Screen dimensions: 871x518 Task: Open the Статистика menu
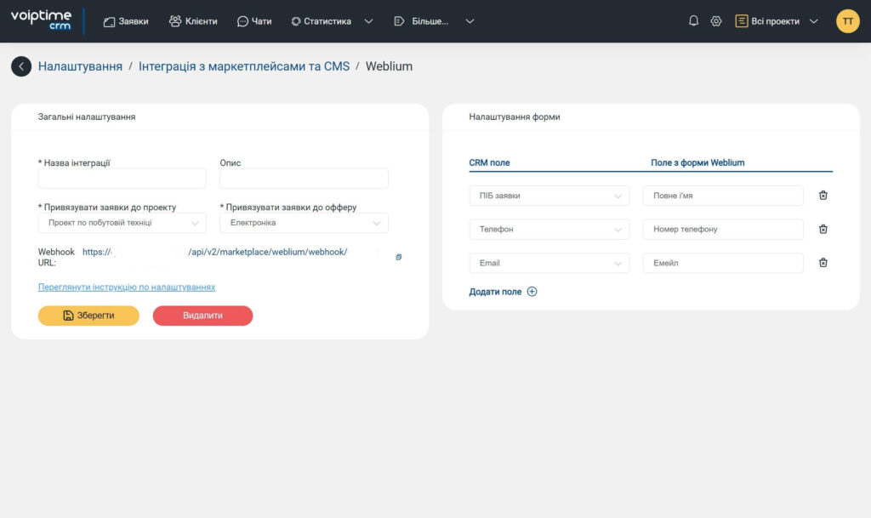pyautogui.click(x=322, y=21)
